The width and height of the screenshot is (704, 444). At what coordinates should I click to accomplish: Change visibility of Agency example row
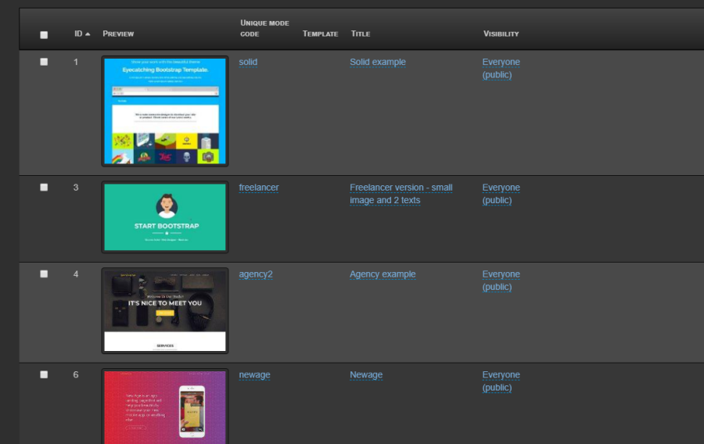point(501,281)
